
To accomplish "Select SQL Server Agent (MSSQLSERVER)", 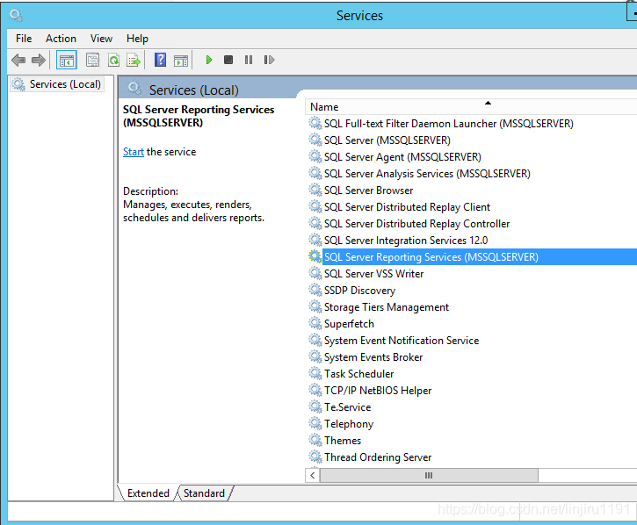I will tap(402, 157).
